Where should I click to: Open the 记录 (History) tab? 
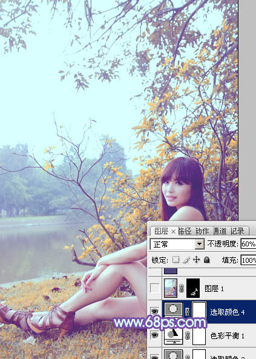pos(237,231)
